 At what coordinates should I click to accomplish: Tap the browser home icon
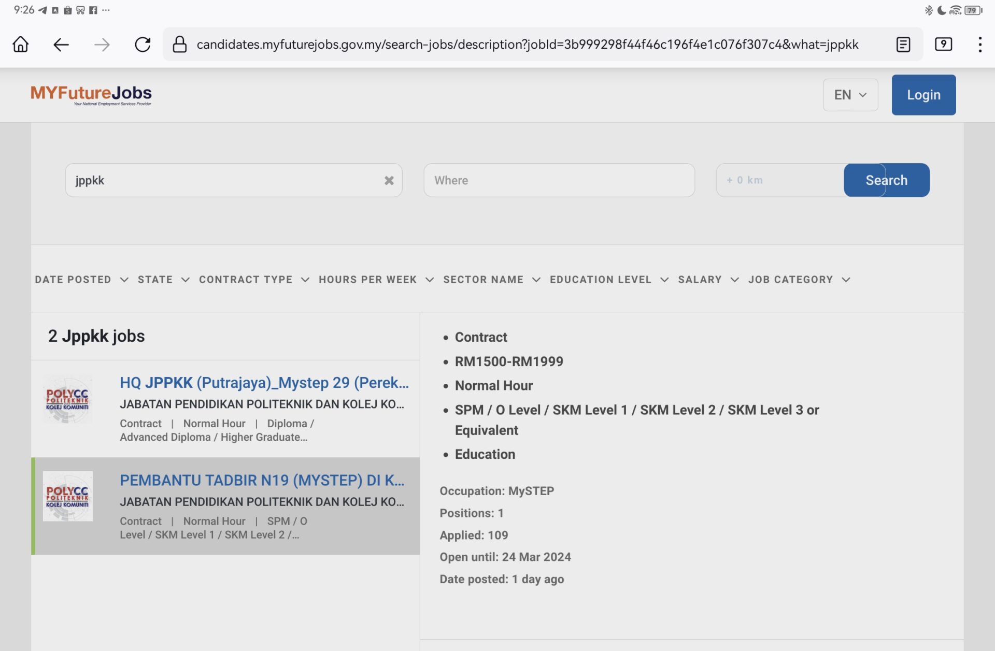tap(21, 45)
